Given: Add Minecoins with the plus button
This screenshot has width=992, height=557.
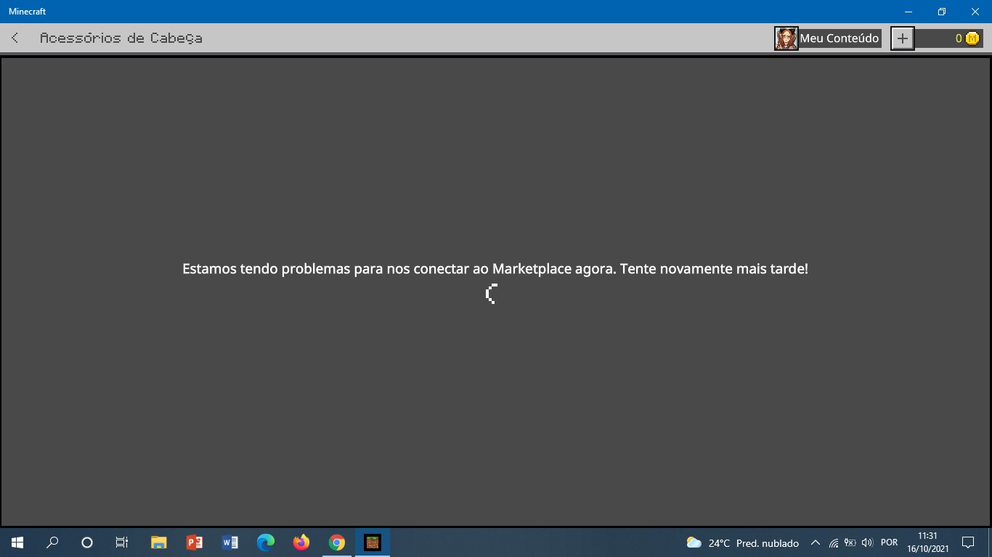Looking at the screenshot, I should tap(902, 38).
